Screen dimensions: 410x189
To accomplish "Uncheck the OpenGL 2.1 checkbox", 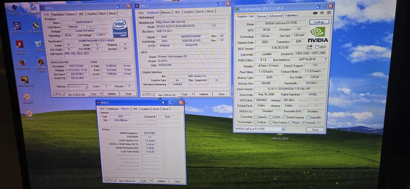I will click(x=304, y=123).
